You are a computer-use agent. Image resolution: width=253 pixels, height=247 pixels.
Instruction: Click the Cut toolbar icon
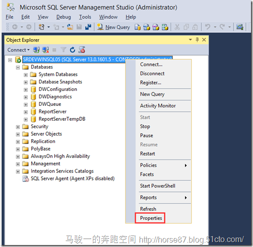177,27
